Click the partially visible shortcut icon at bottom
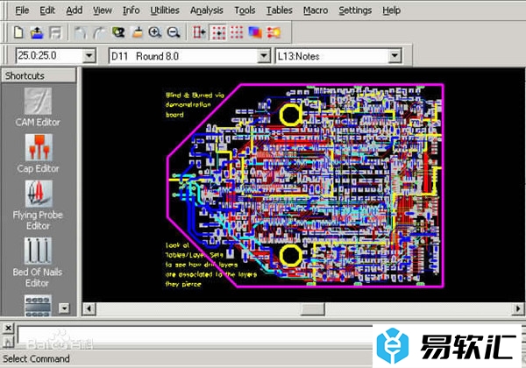Viewport: 526px width, 368px height. [38, 305]
